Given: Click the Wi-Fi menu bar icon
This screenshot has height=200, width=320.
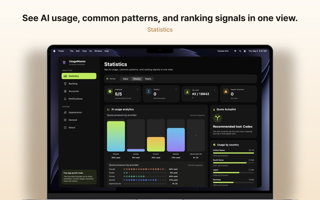Looking at the screenshot, I should pyautogui.click(x=235, y=51).
